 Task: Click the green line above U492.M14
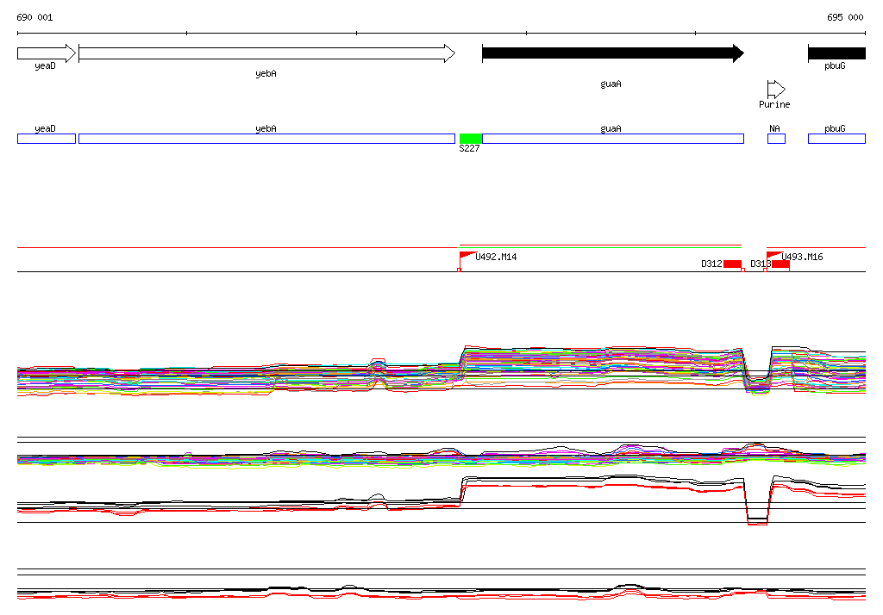tap(600, 247)
